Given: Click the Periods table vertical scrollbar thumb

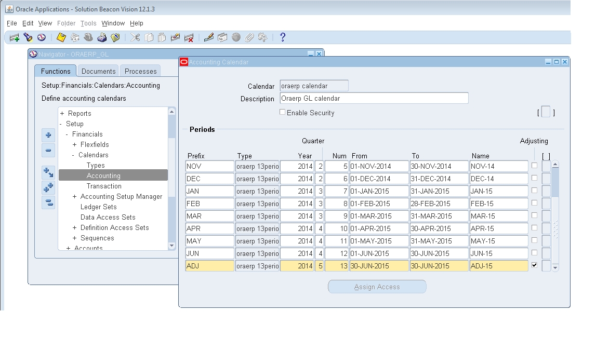Looking at the screenshot, I should (x=555, y=182).
